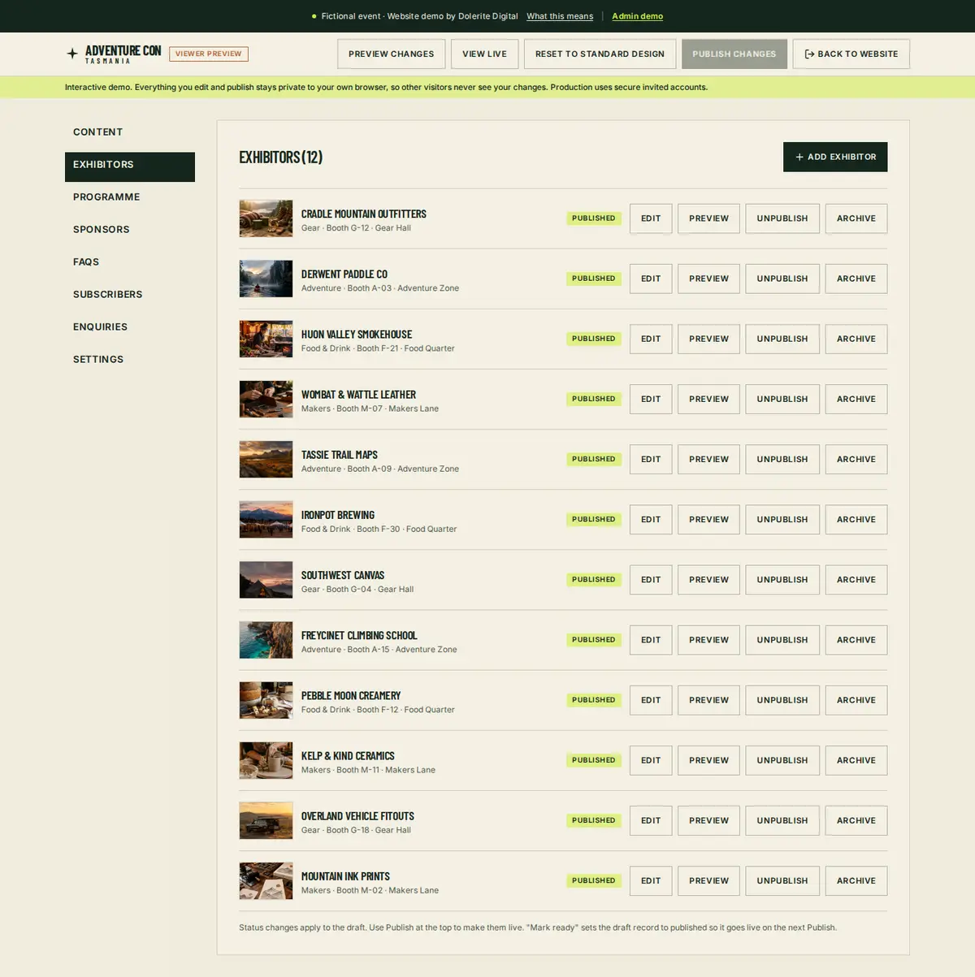Screen dimensions: 975x977
Task: Follow the 'What this means' link
Action: click(560, 16)
